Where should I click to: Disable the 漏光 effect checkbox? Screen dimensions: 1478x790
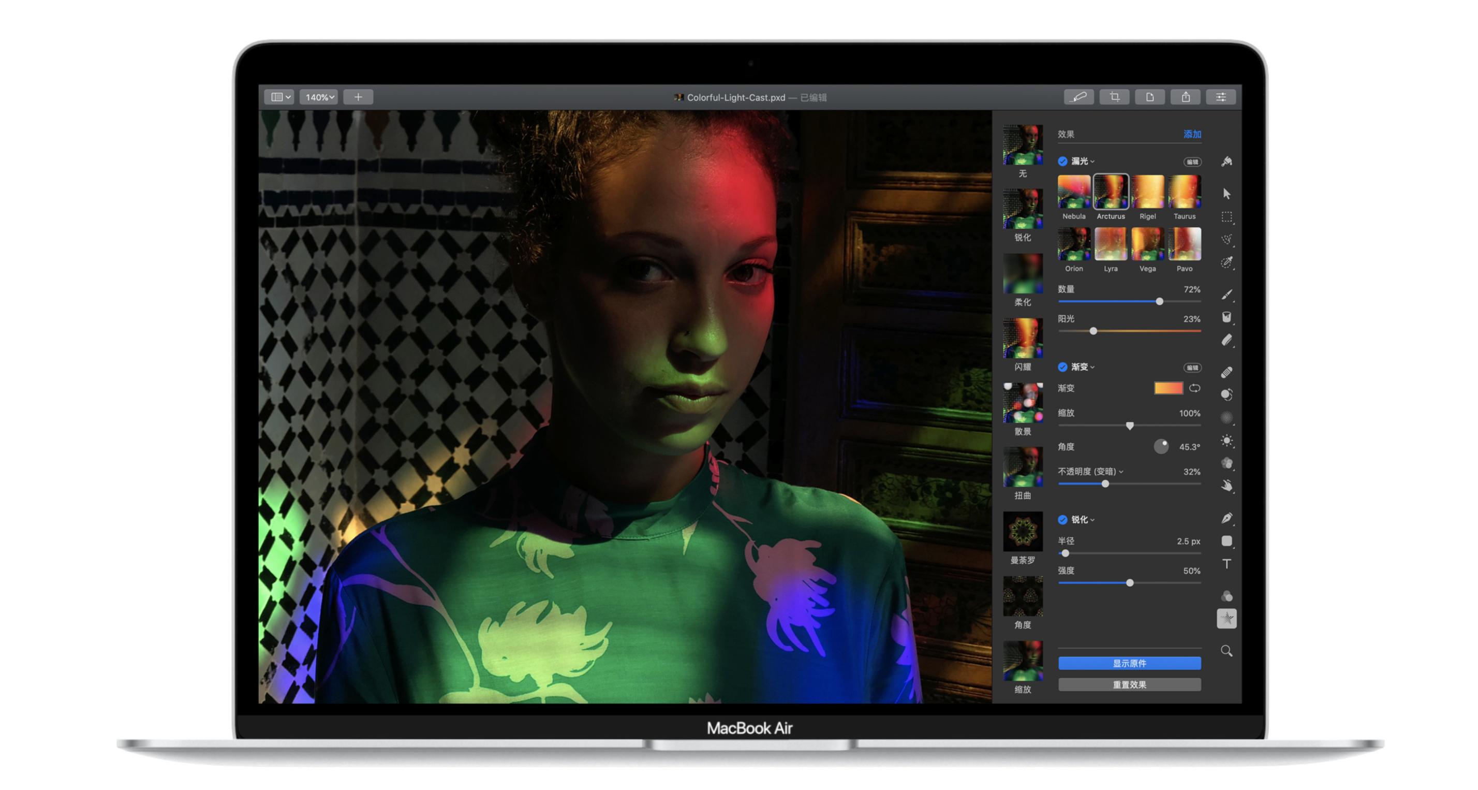[x=1062, y=162]
